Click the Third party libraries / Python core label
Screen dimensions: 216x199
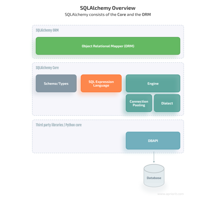coord(58,125)
